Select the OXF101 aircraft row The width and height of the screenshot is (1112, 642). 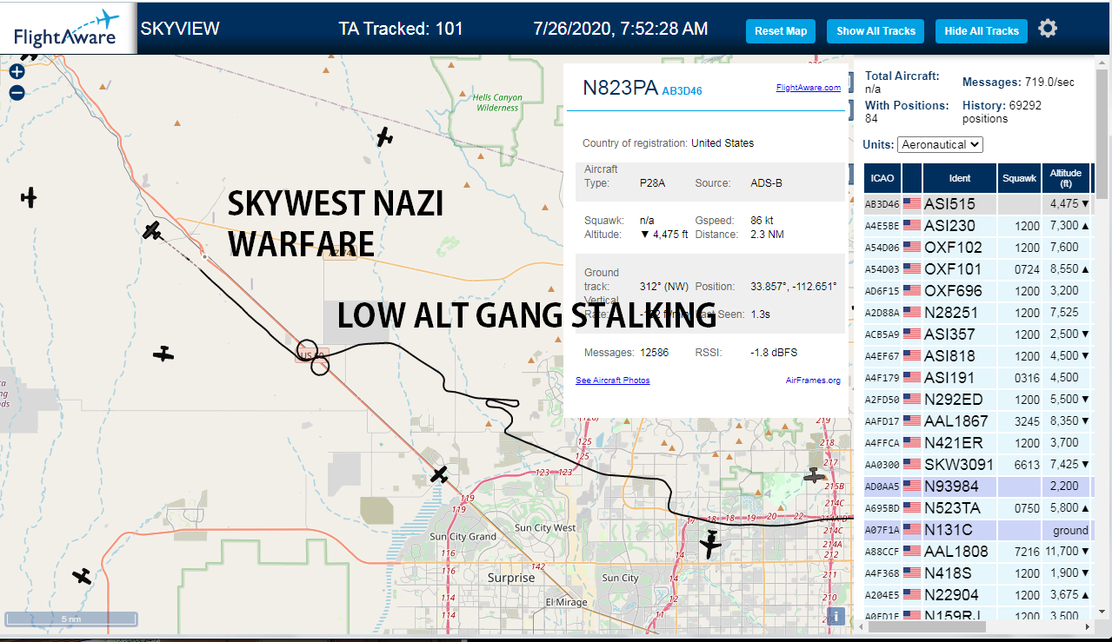[x=977, y=269]
